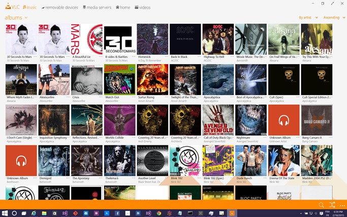Launch Google Chrome from the taskbar
347x217 pixels.
pyautogui.click(x=159, y=213)
